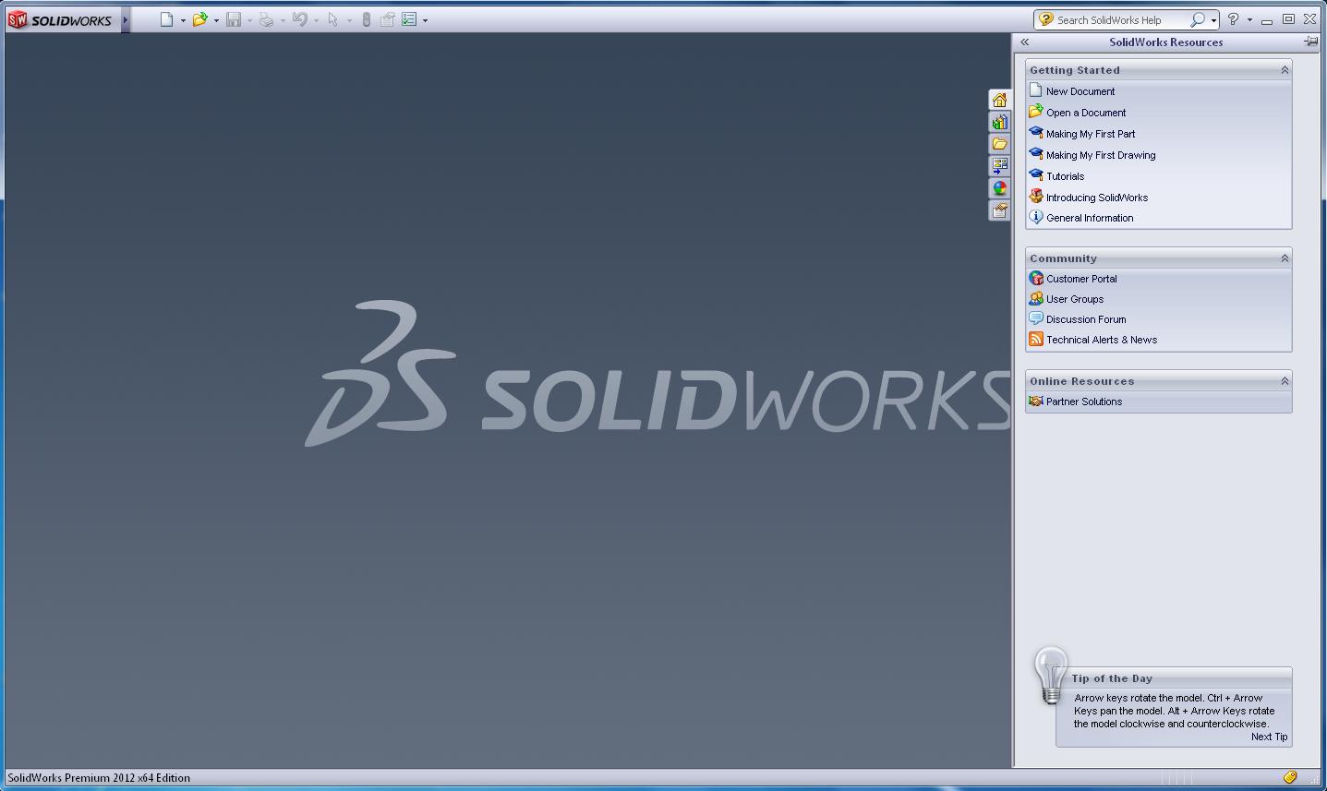Image resolution: width=1327 pixels, height=791 pixels.
Task: Open the Custom Properties tab
Action: 999,210
